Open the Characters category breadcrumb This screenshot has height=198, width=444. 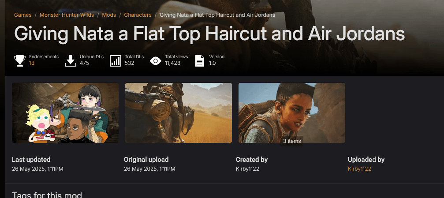click(x=138, y=15)
